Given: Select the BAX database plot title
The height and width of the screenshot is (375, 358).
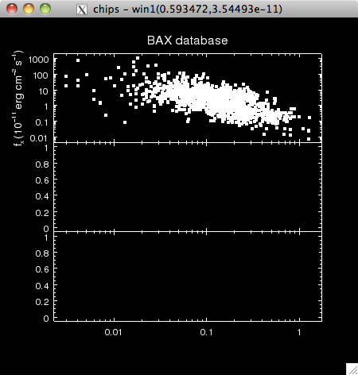Looking at the screenshot, I should tap(187, 41).
